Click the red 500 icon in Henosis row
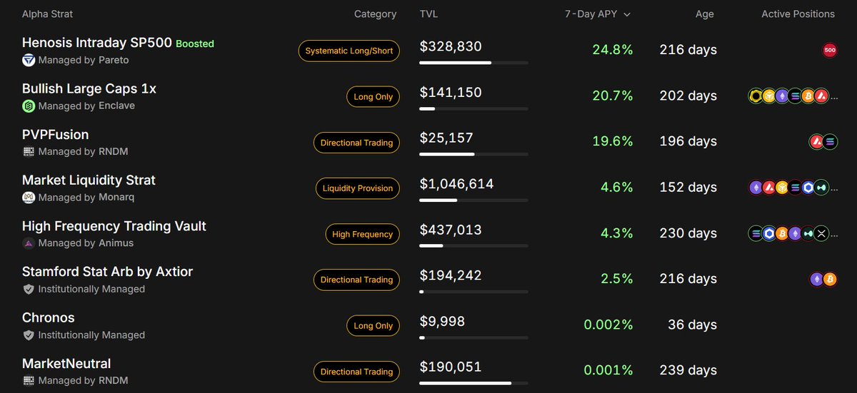 830,50
